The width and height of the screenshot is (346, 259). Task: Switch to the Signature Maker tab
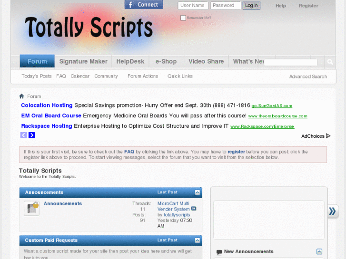coord(83,61)
